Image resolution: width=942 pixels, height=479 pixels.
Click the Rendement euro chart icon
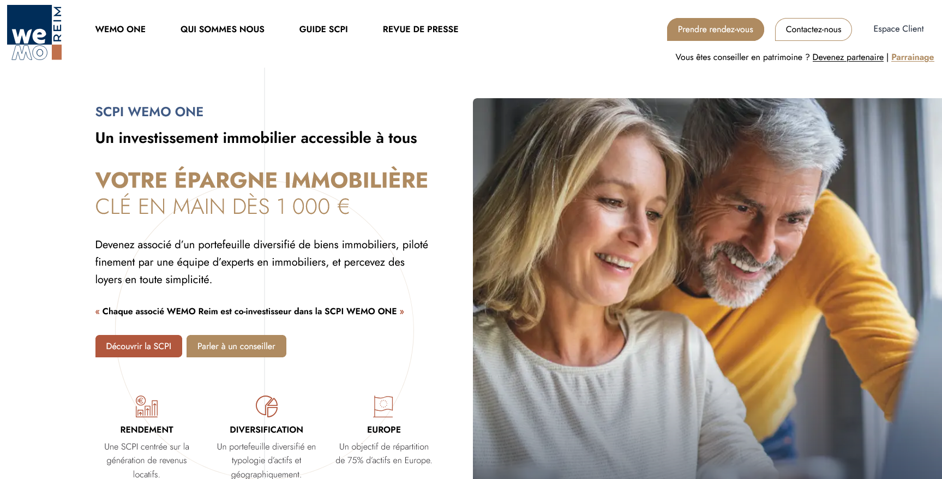pos(147,406)
